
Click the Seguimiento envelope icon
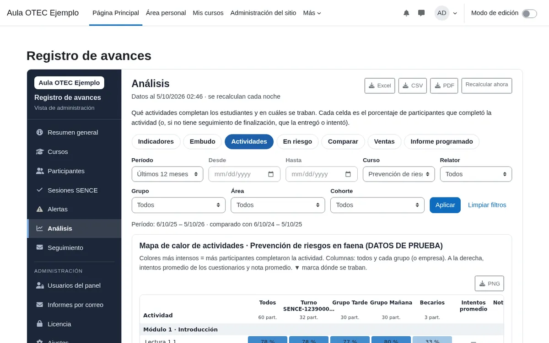[x=39, y=247]
